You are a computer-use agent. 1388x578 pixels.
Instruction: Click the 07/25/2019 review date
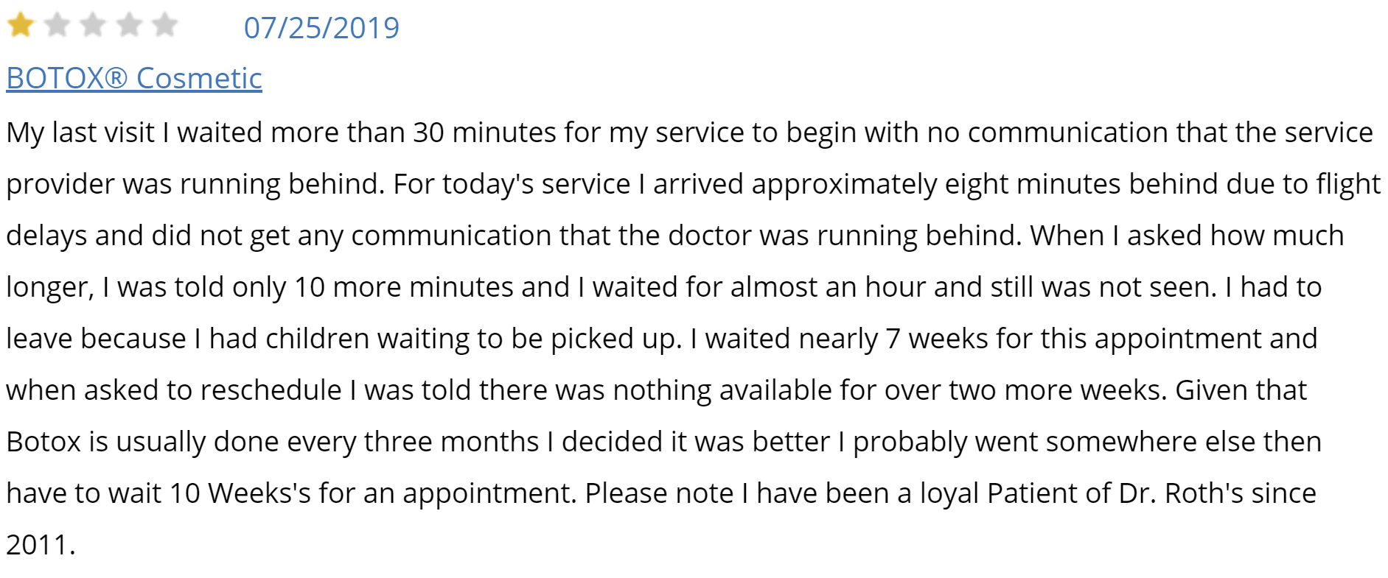point(321,28)
